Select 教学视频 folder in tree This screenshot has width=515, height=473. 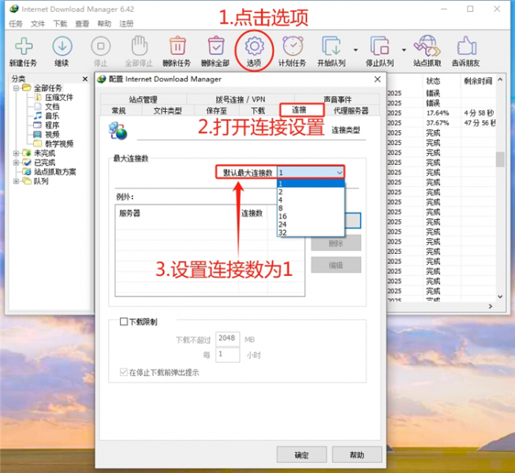point(59,143)
